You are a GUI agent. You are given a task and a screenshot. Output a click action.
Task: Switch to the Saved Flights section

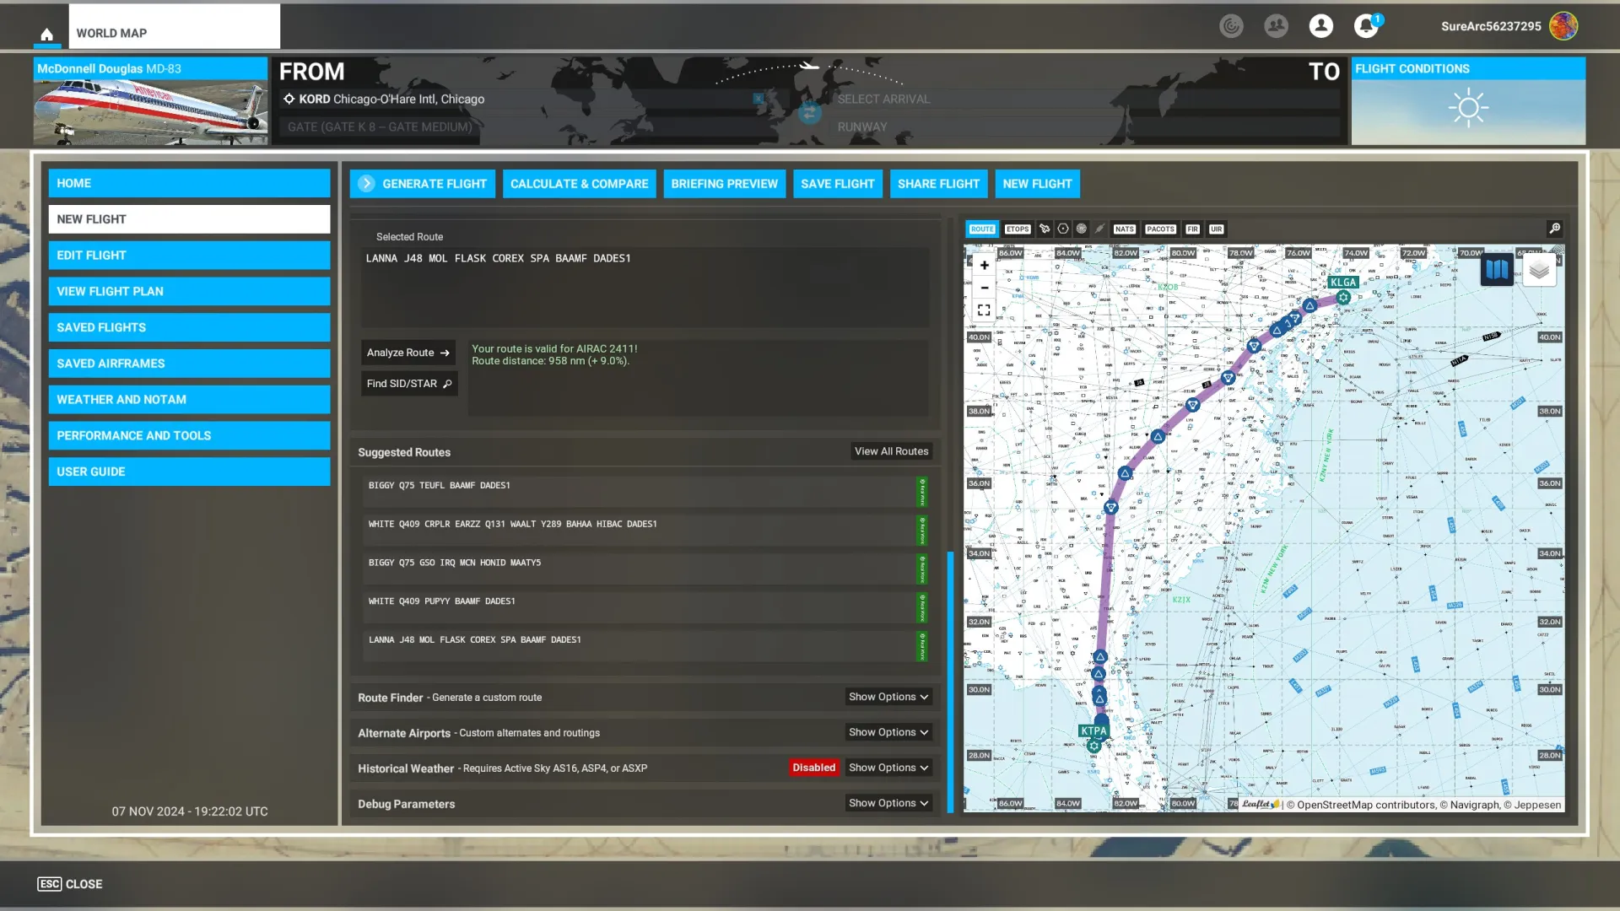click(189, 327)
